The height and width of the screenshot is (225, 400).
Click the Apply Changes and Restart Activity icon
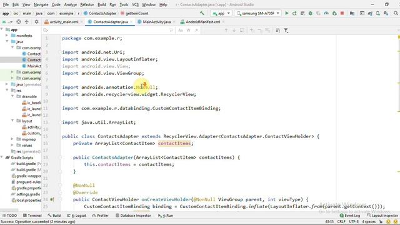click(x=294, y=13)
